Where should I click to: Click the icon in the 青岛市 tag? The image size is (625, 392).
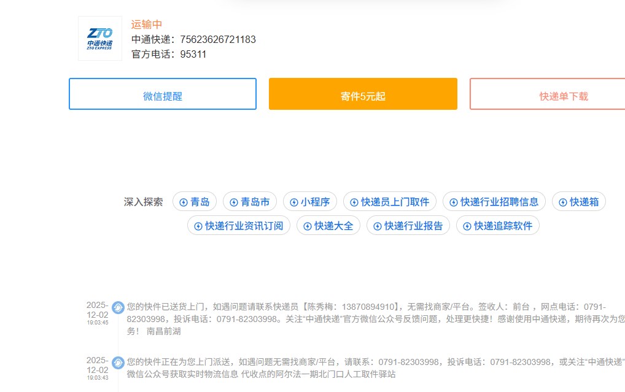(234, 202)
